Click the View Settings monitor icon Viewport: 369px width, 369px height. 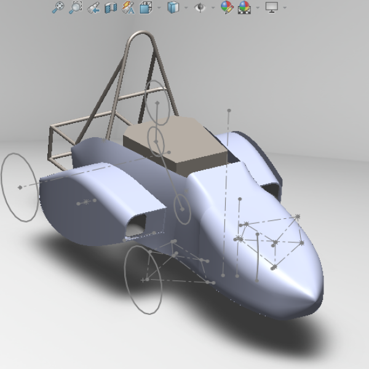tap(272, 8)
